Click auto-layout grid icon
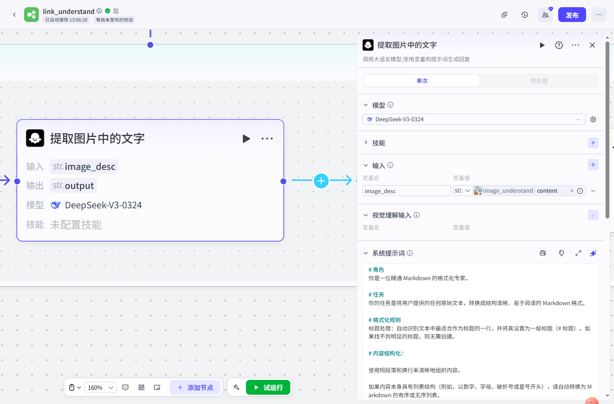Viewport: 614px width, 404px height. pyautogui.click(x=142, y=388)
